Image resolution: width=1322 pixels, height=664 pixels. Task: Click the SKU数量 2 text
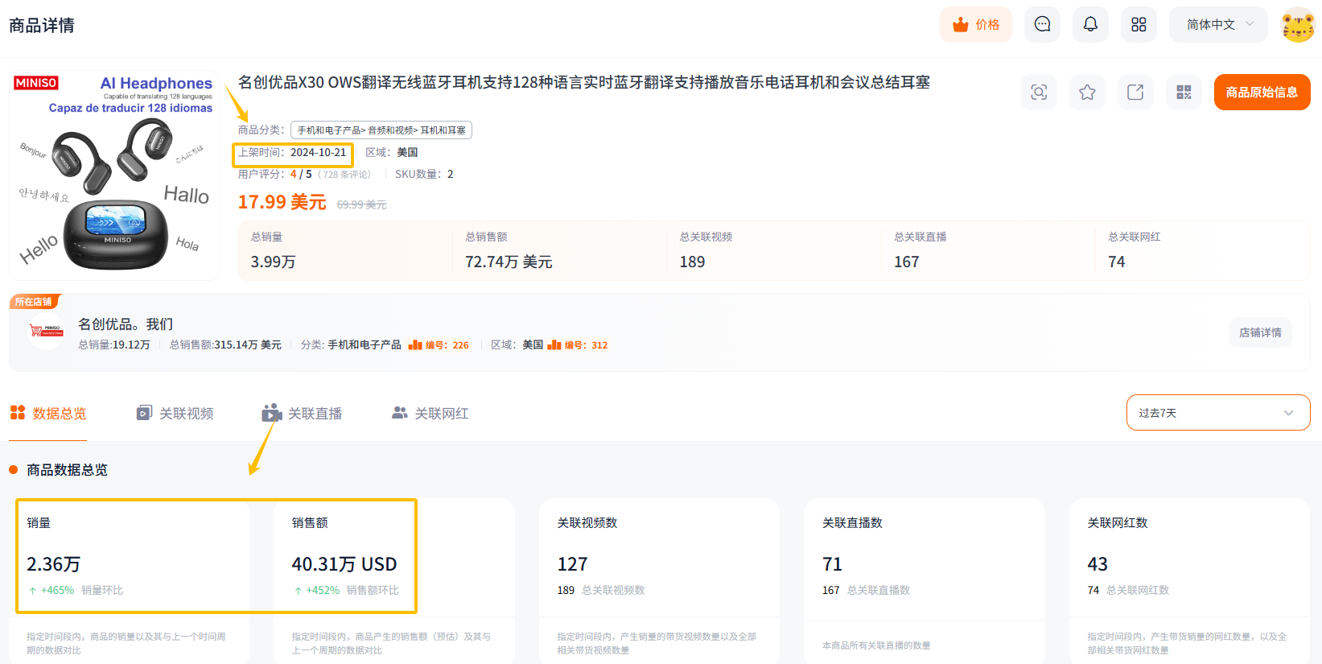coord(424,174)
